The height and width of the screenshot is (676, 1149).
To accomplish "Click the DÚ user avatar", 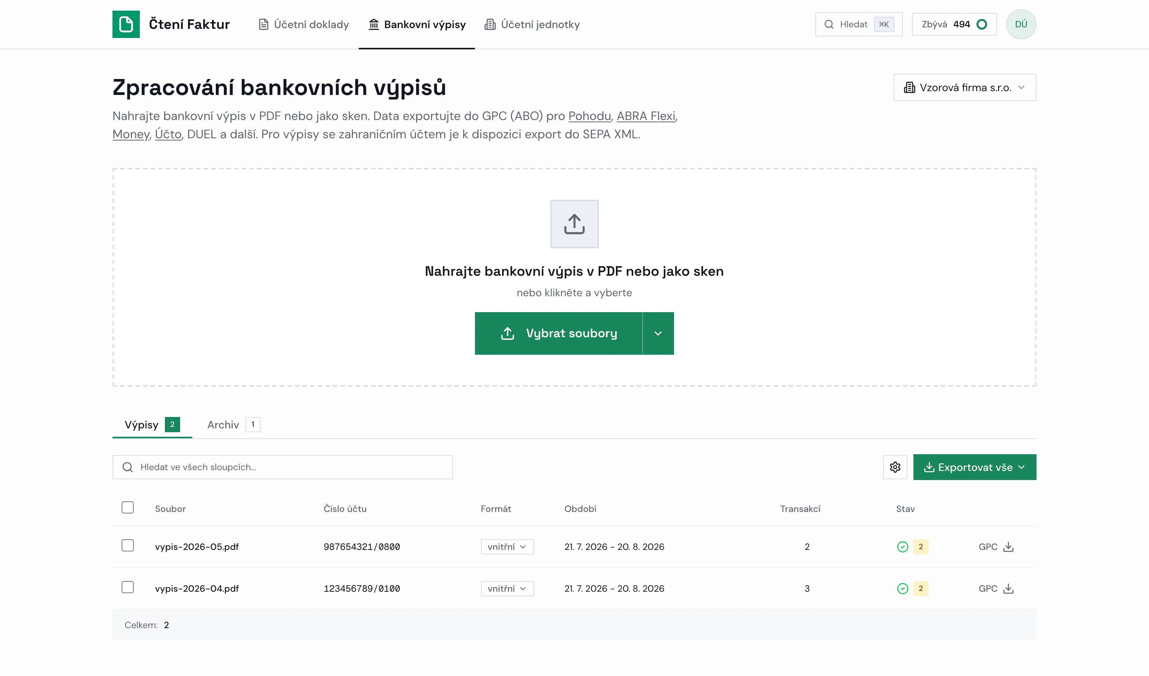I will (x=1021, y=24).
